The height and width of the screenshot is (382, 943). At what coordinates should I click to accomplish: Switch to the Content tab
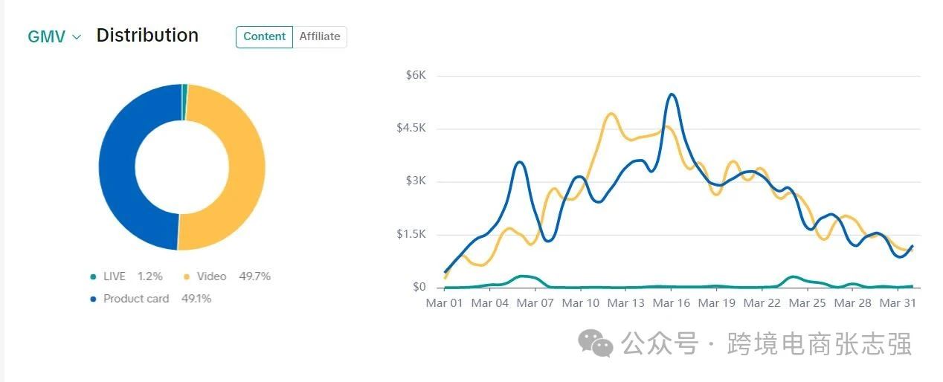pos(264,36)
